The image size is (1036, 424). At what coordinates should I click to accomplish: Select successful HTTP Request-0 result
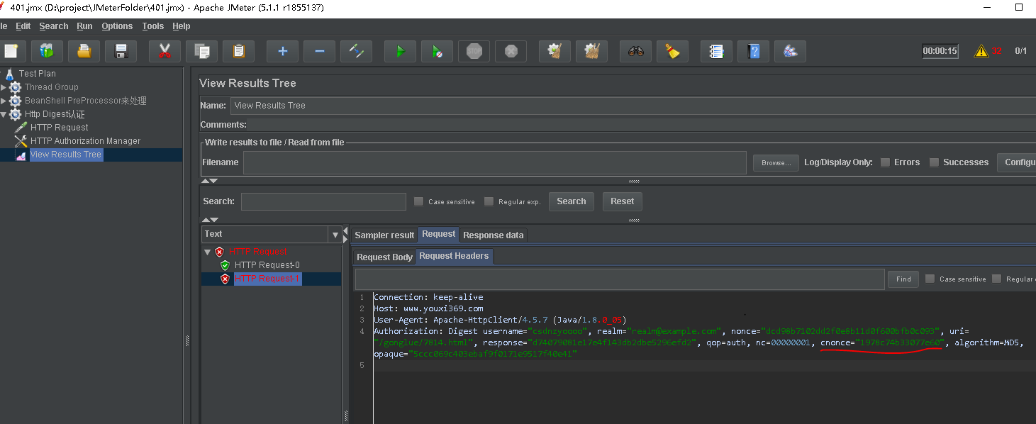click(x=267, y=265)
